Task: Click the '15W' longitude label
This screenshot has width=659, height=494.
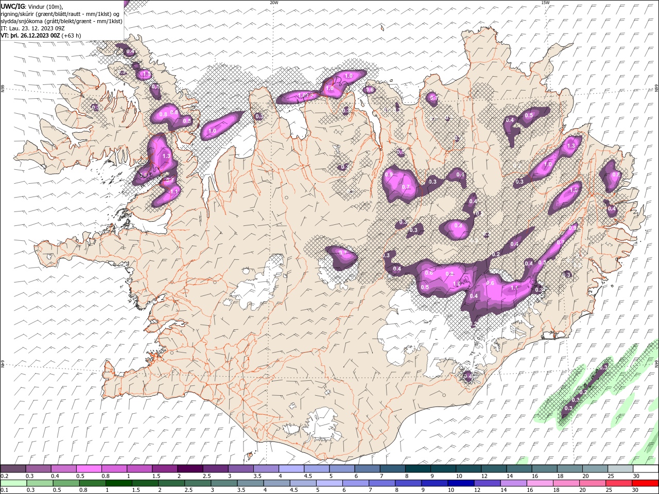Action: (x=545, y=3)
